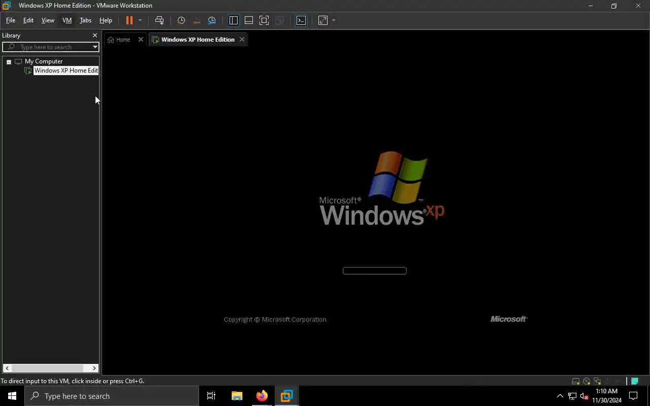Open the stretch guest dropdown arrow
The width and height of the screenshot is (650, 406).
pyautogui.click(x=334, y=20)
